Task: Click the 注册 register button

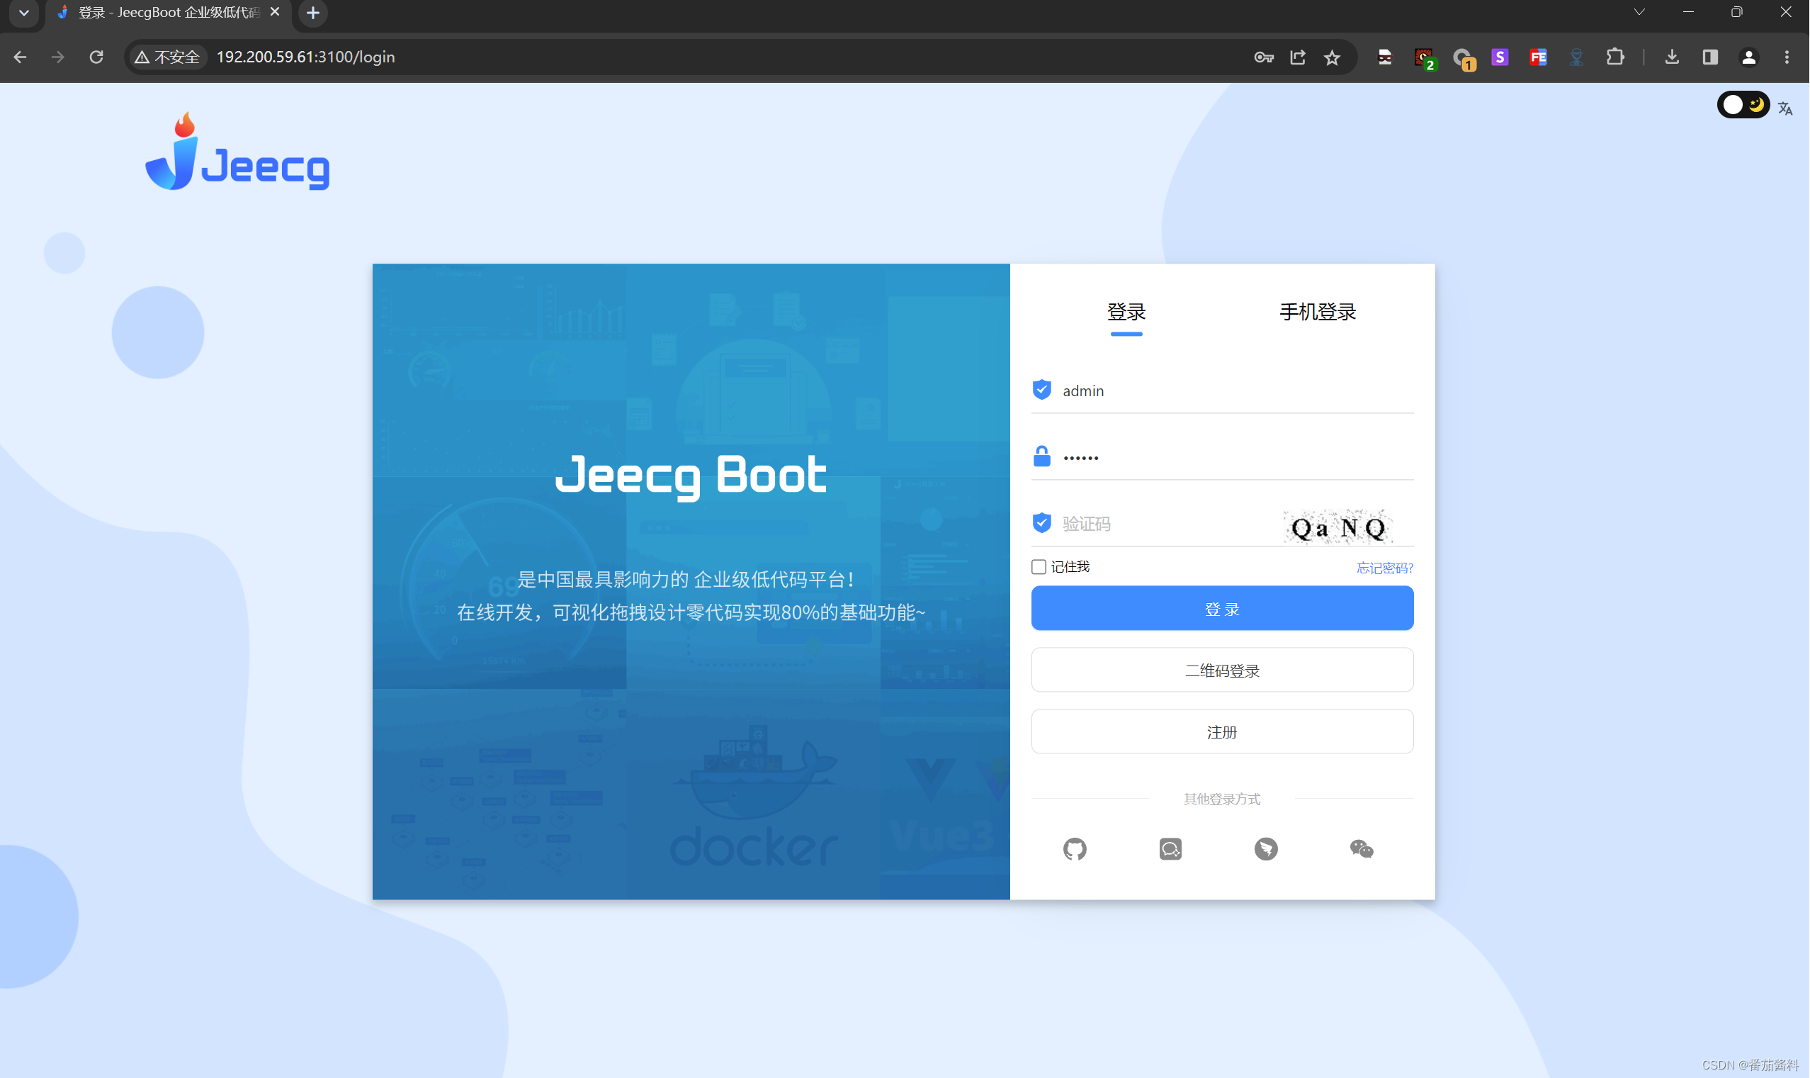Action: 1222,731
